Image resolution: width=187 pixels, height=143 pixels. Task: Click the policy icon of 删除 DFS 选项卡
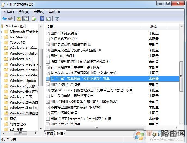48,56
